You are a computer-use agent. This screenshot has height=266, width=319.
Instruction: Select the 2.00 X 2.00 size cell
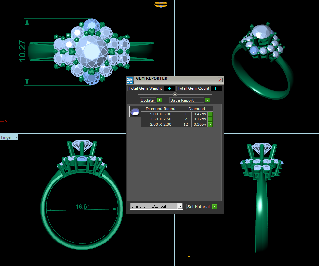pyautogui.click(x=160, y=125)
